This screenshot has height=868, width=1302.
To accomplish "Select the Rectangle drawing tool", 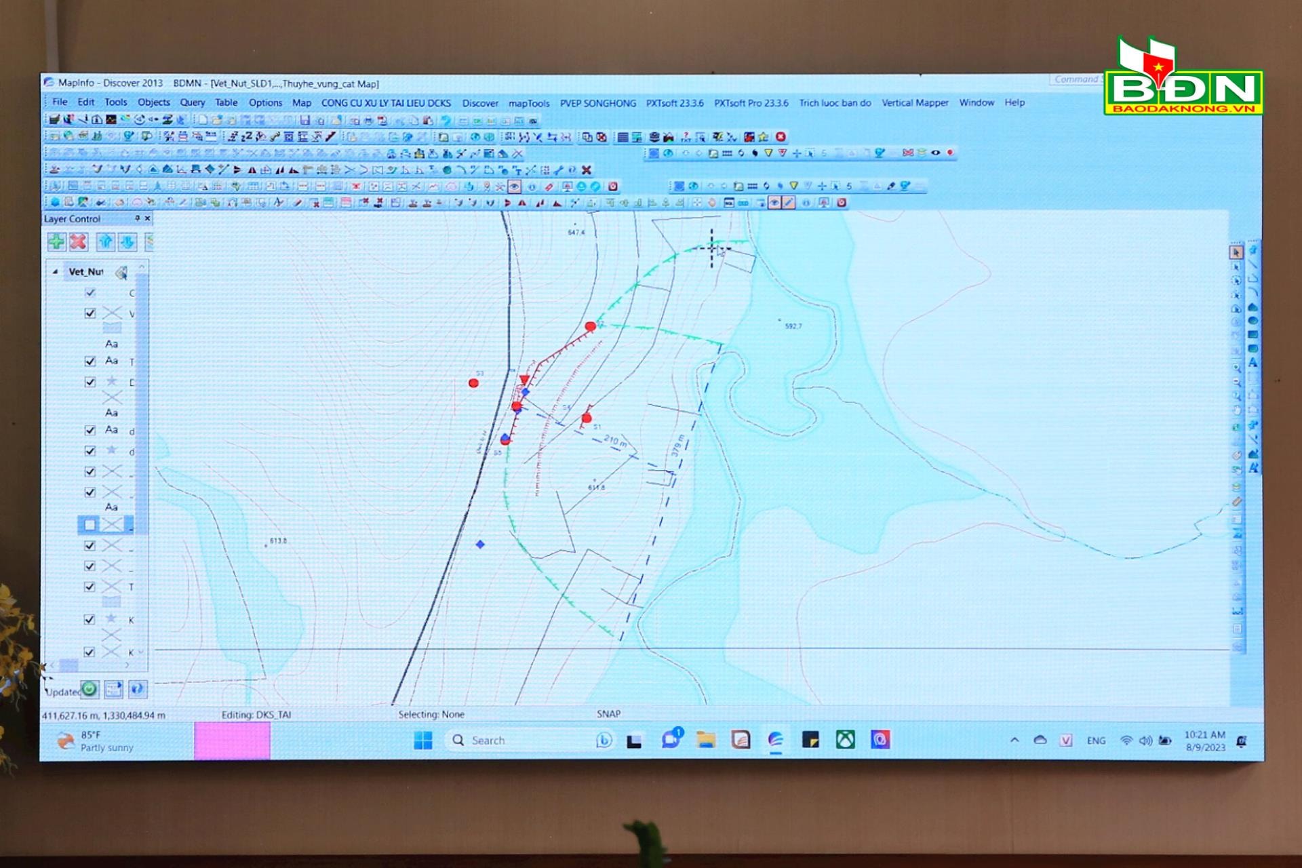I will coord(1252,334).
